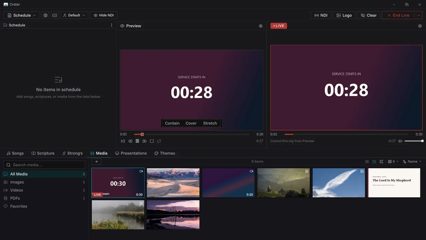Show the Logo on output
426x240 pixels.
coord(344,15)
